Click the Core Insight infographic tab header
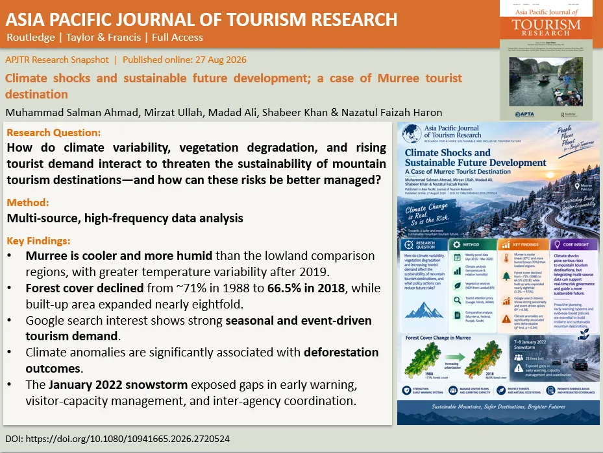603x453 pixels. 573,244
